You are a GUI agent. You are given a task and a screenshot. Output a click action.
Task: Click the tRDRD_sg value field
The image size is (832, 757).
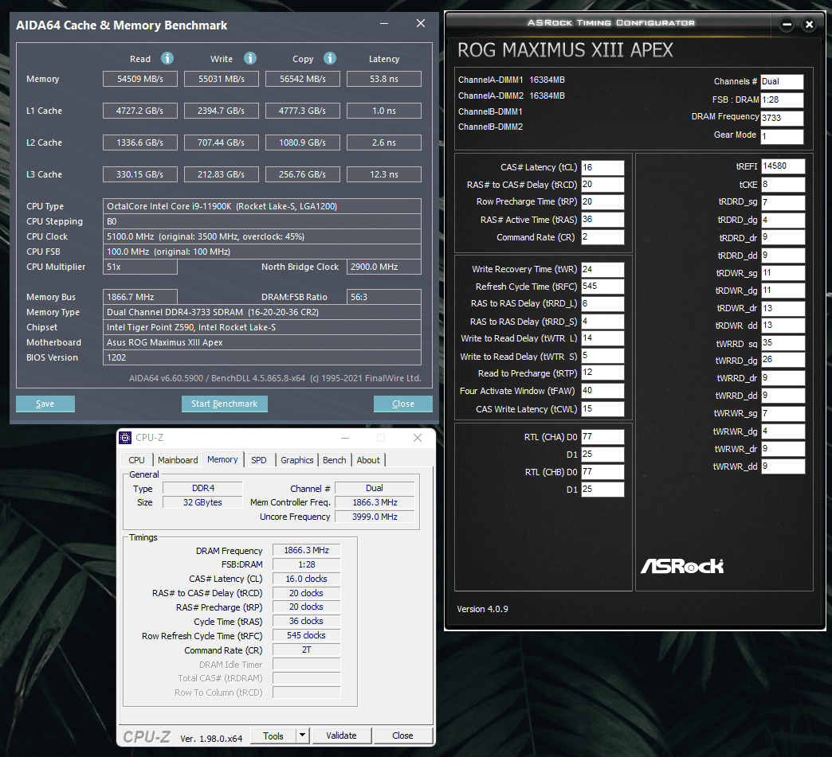click(783, 202)
